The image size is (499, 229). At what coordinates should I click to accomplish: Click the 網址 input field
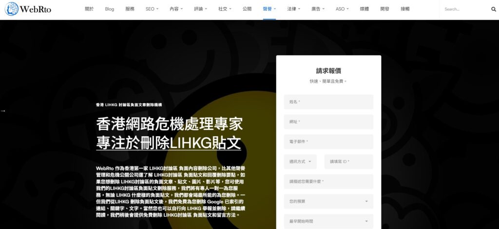(x=328, y=122)
